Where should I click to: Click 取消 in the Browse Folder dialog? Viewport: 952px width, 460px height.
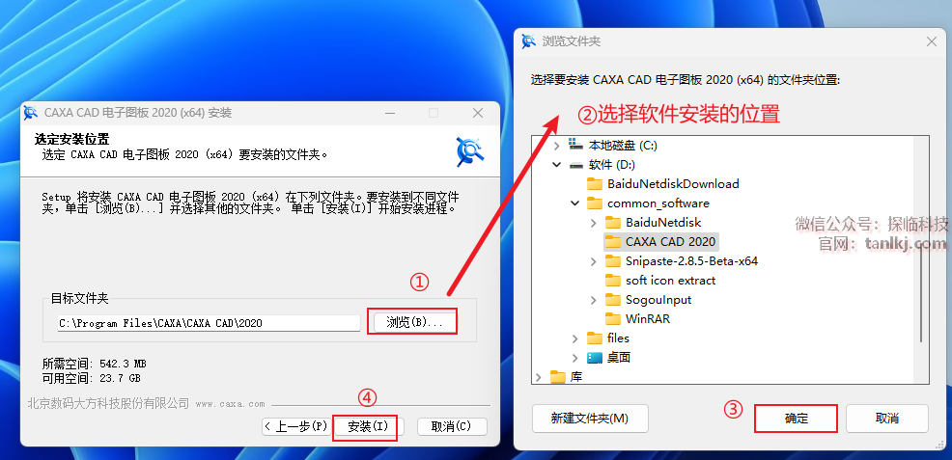887,419
